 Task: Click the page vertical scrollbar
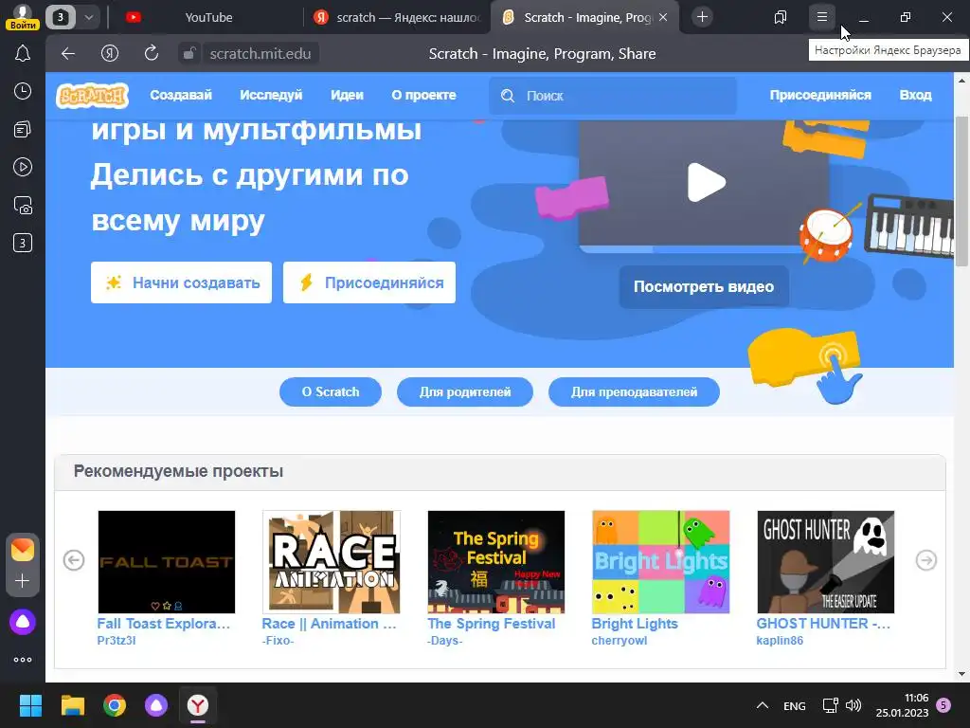961,191
